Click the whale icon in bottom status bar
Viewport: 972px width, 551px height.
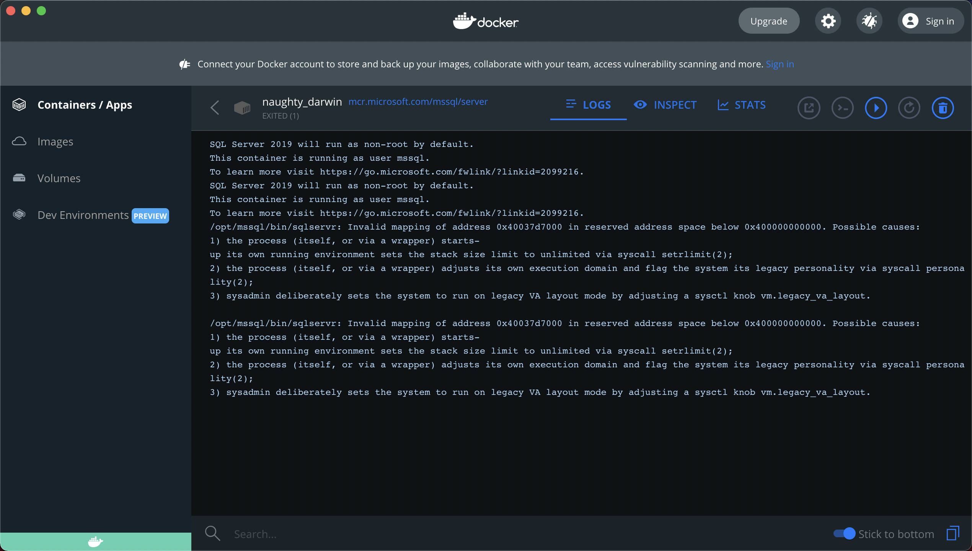click(95, 541)
